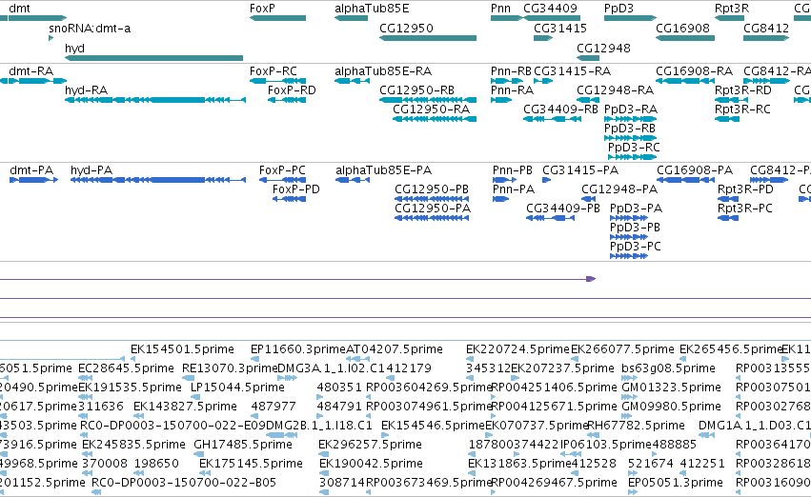
Task: Select the Pnn-PB protein
Action: [504, 180]
